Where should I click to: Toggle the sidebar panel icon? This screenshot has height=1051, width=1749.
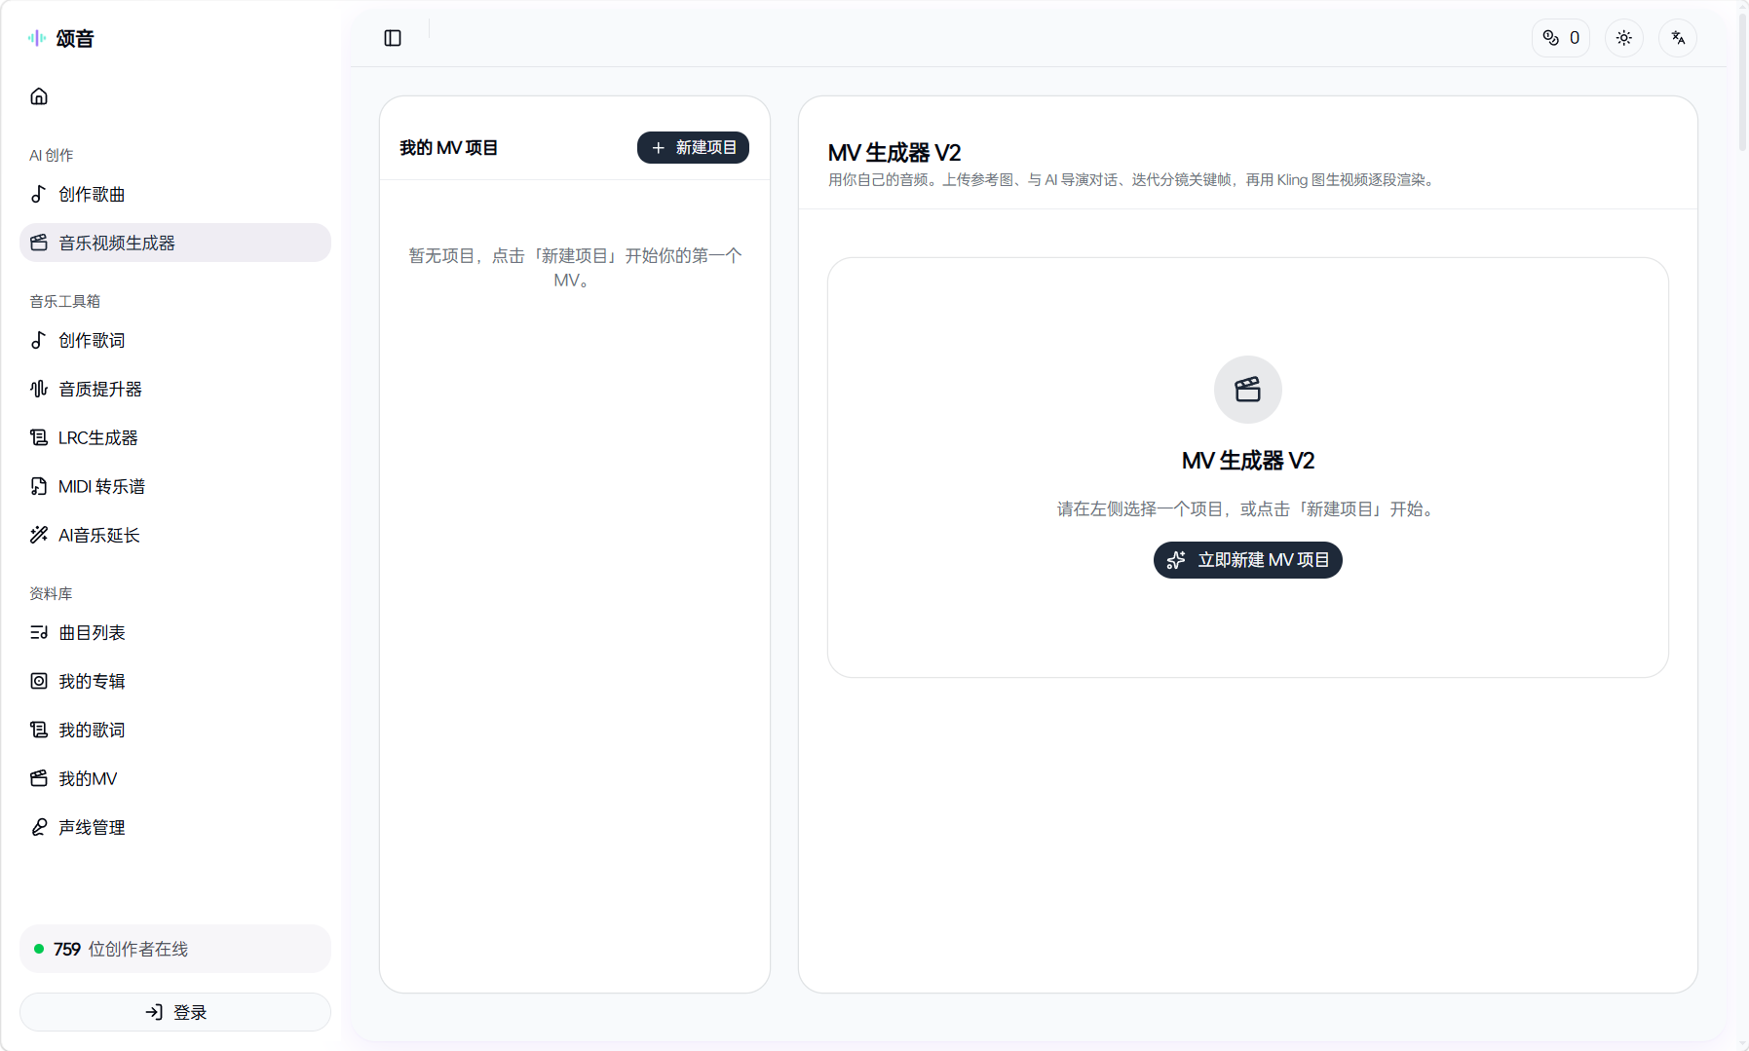[393, 38]
